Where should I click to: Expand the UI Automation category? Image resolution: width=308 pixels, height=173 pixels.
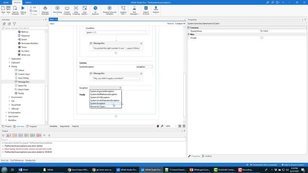click(6, 112)
